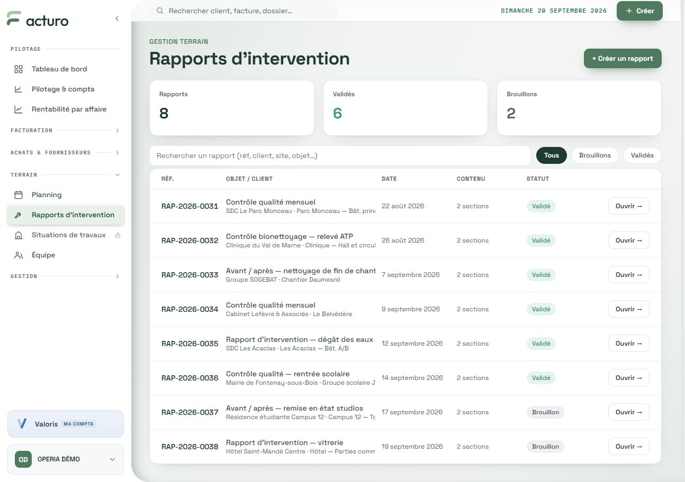Collapse sidebar with the left chevron
This screenshot has width=685, height=482.
[117, 18]
